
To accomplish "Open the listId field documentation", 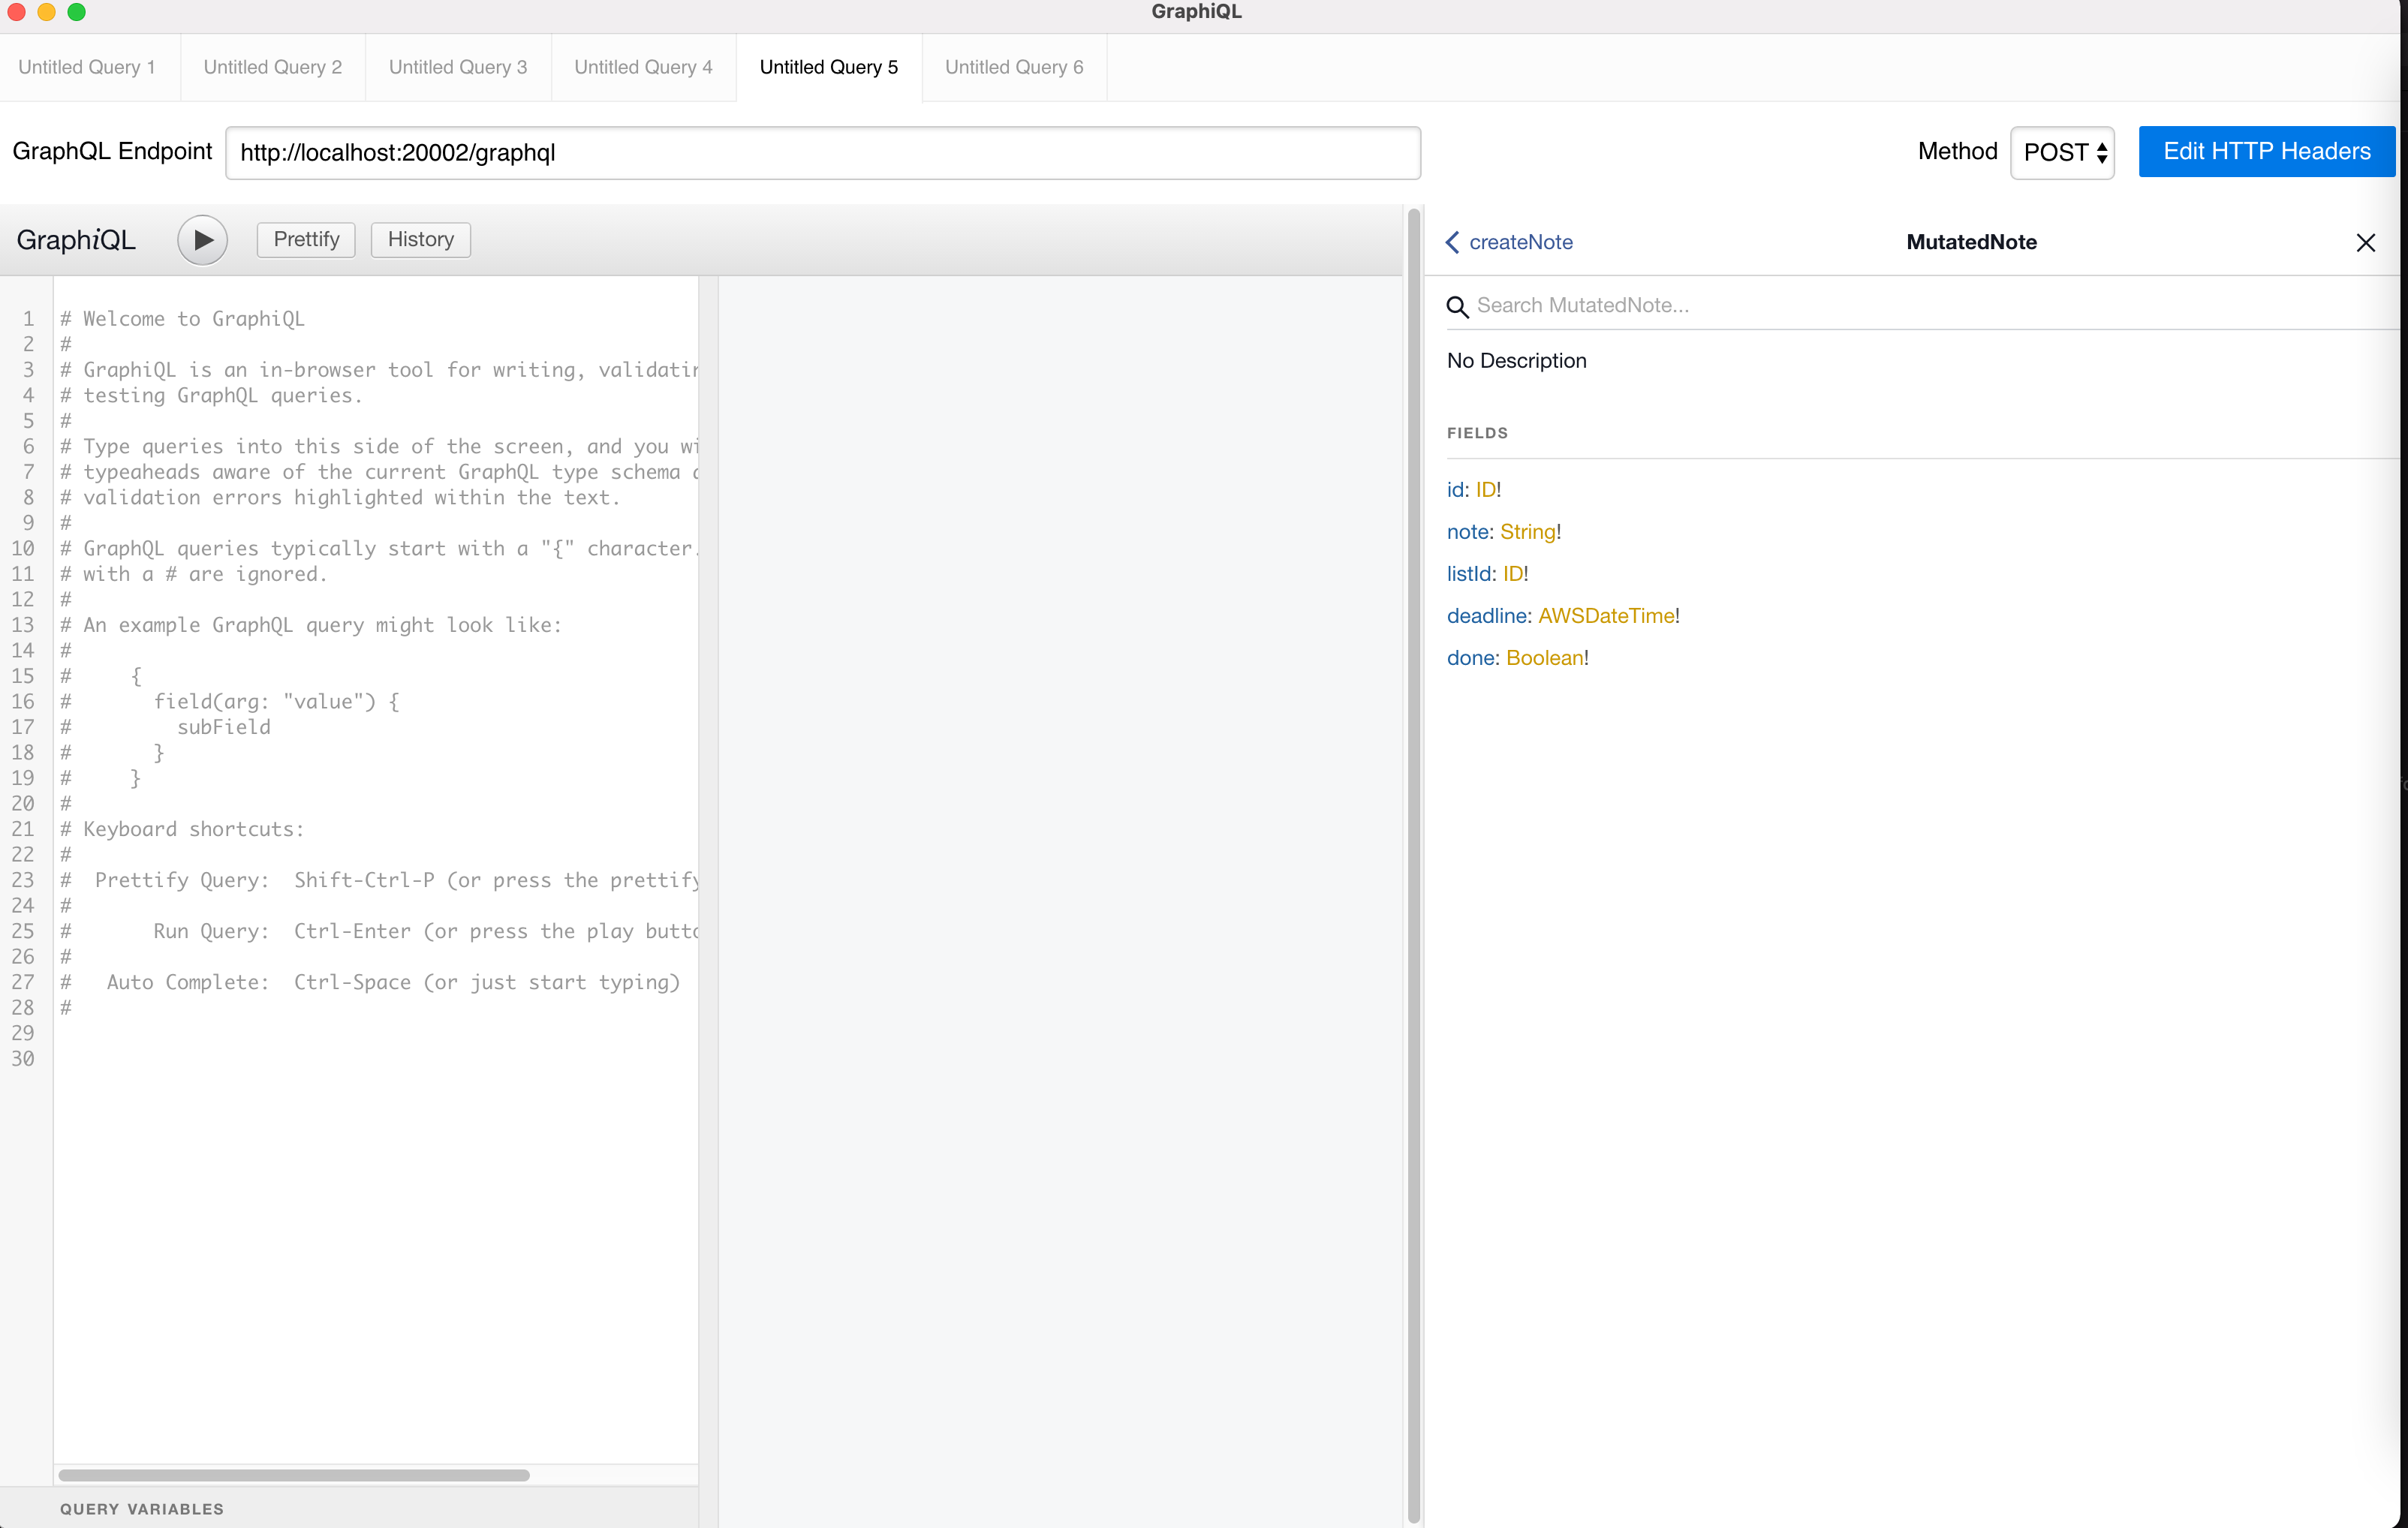I will [x=1469, y=574].
